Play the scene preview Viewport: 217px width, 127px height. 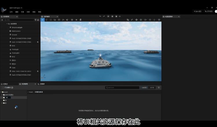point(108,16)
